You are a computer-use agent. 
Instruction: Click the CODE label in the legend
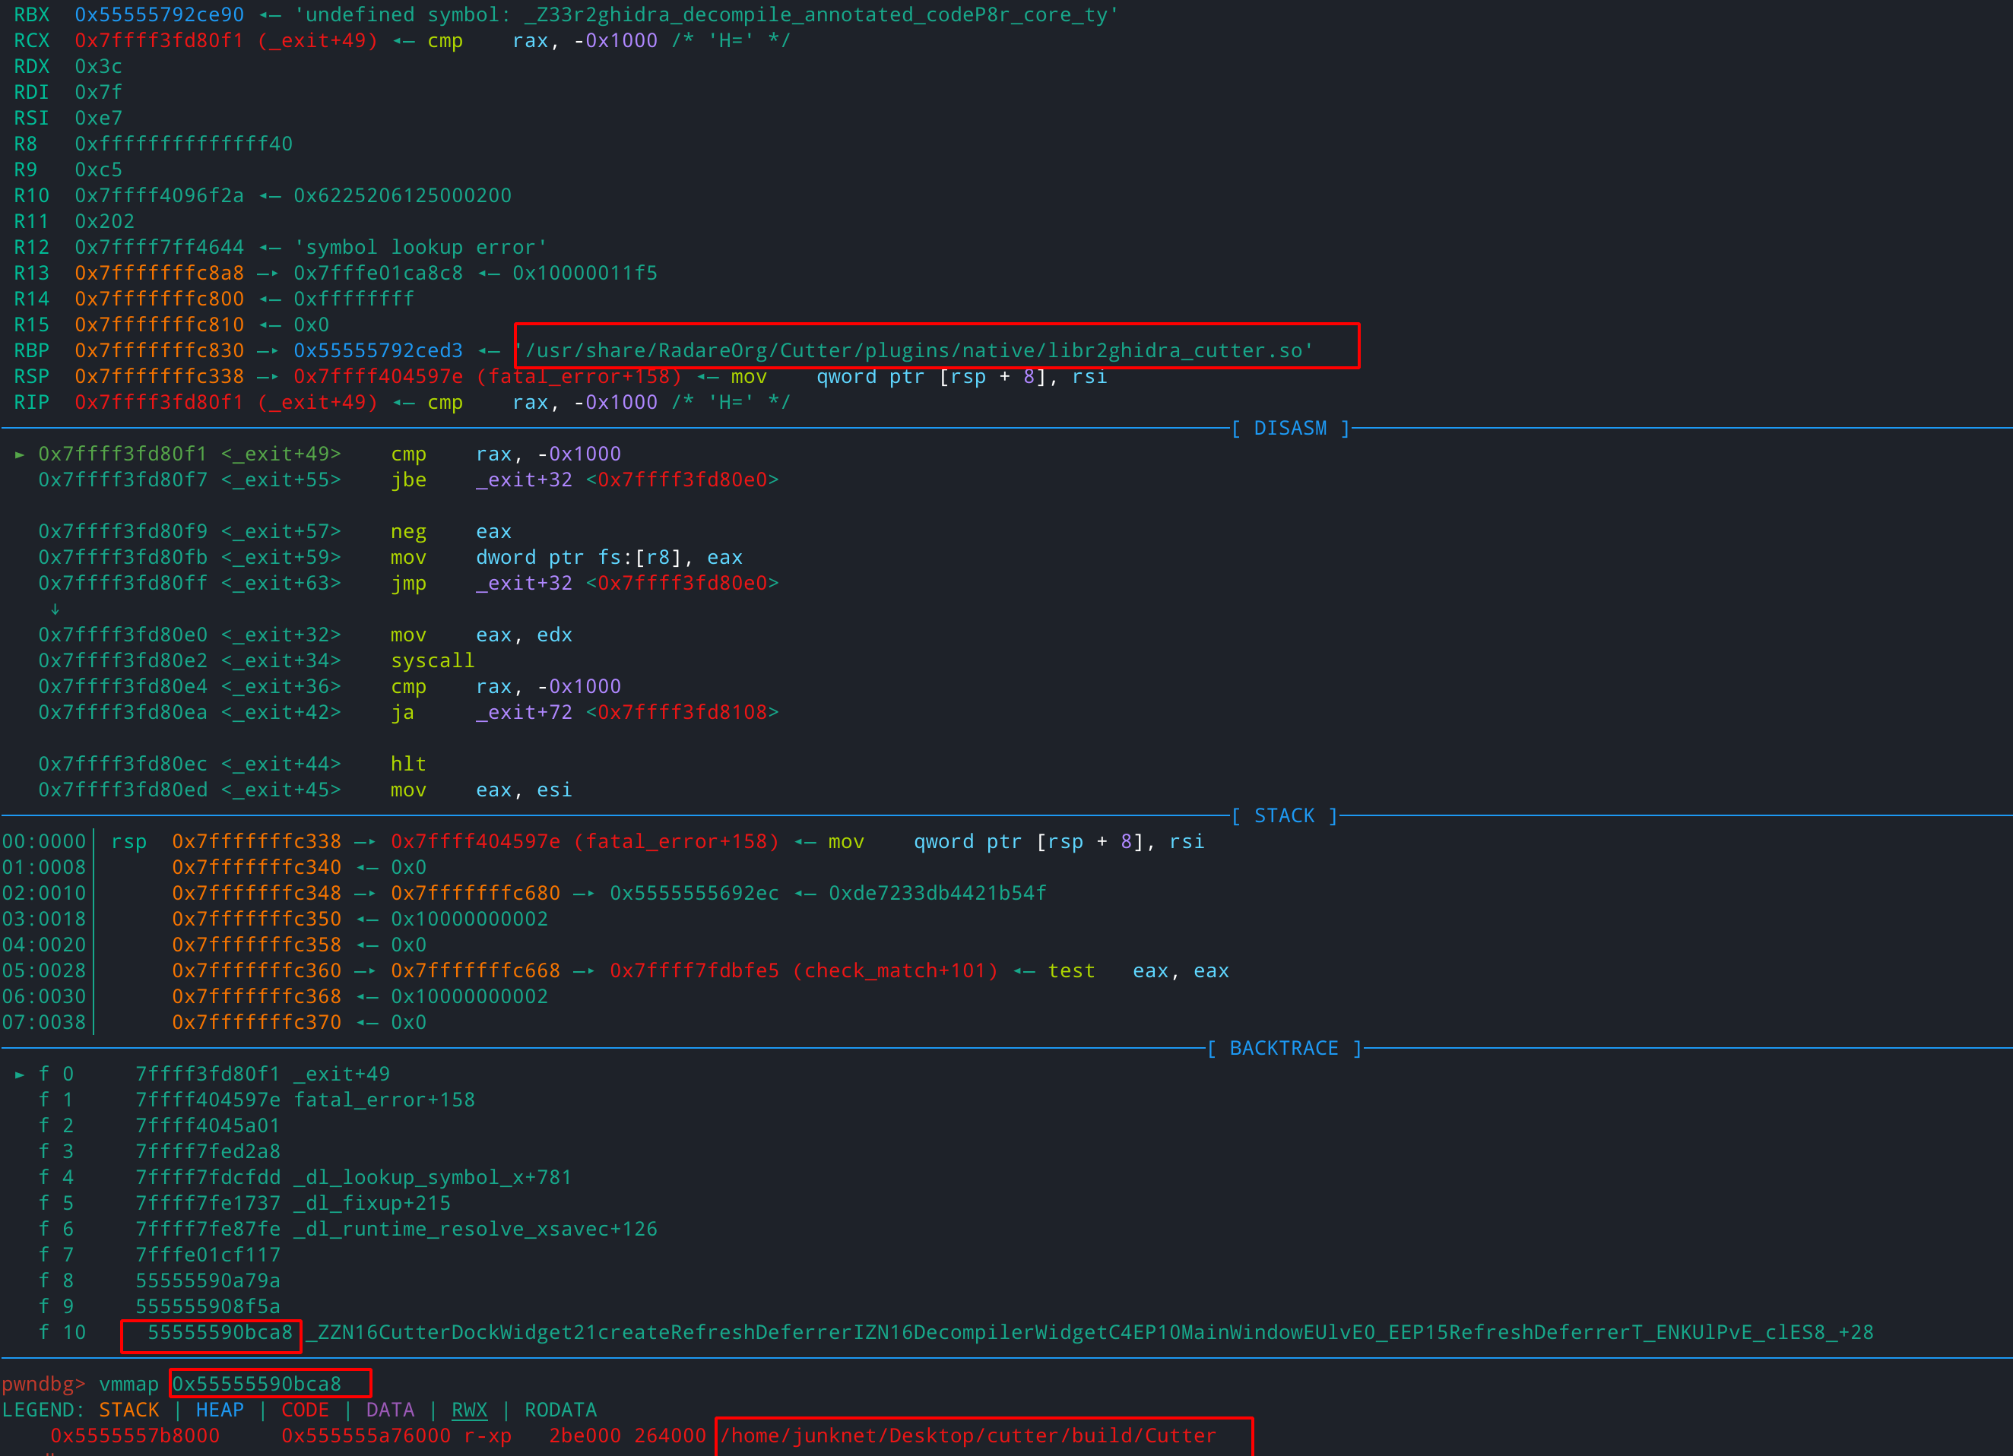(304, 1409)
